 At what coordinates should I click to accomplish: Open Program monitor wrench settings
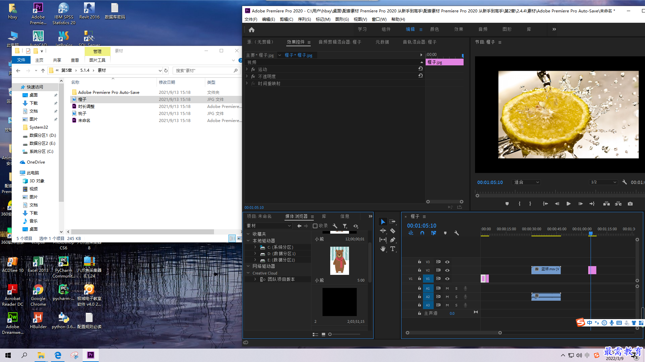coord(624,182)
